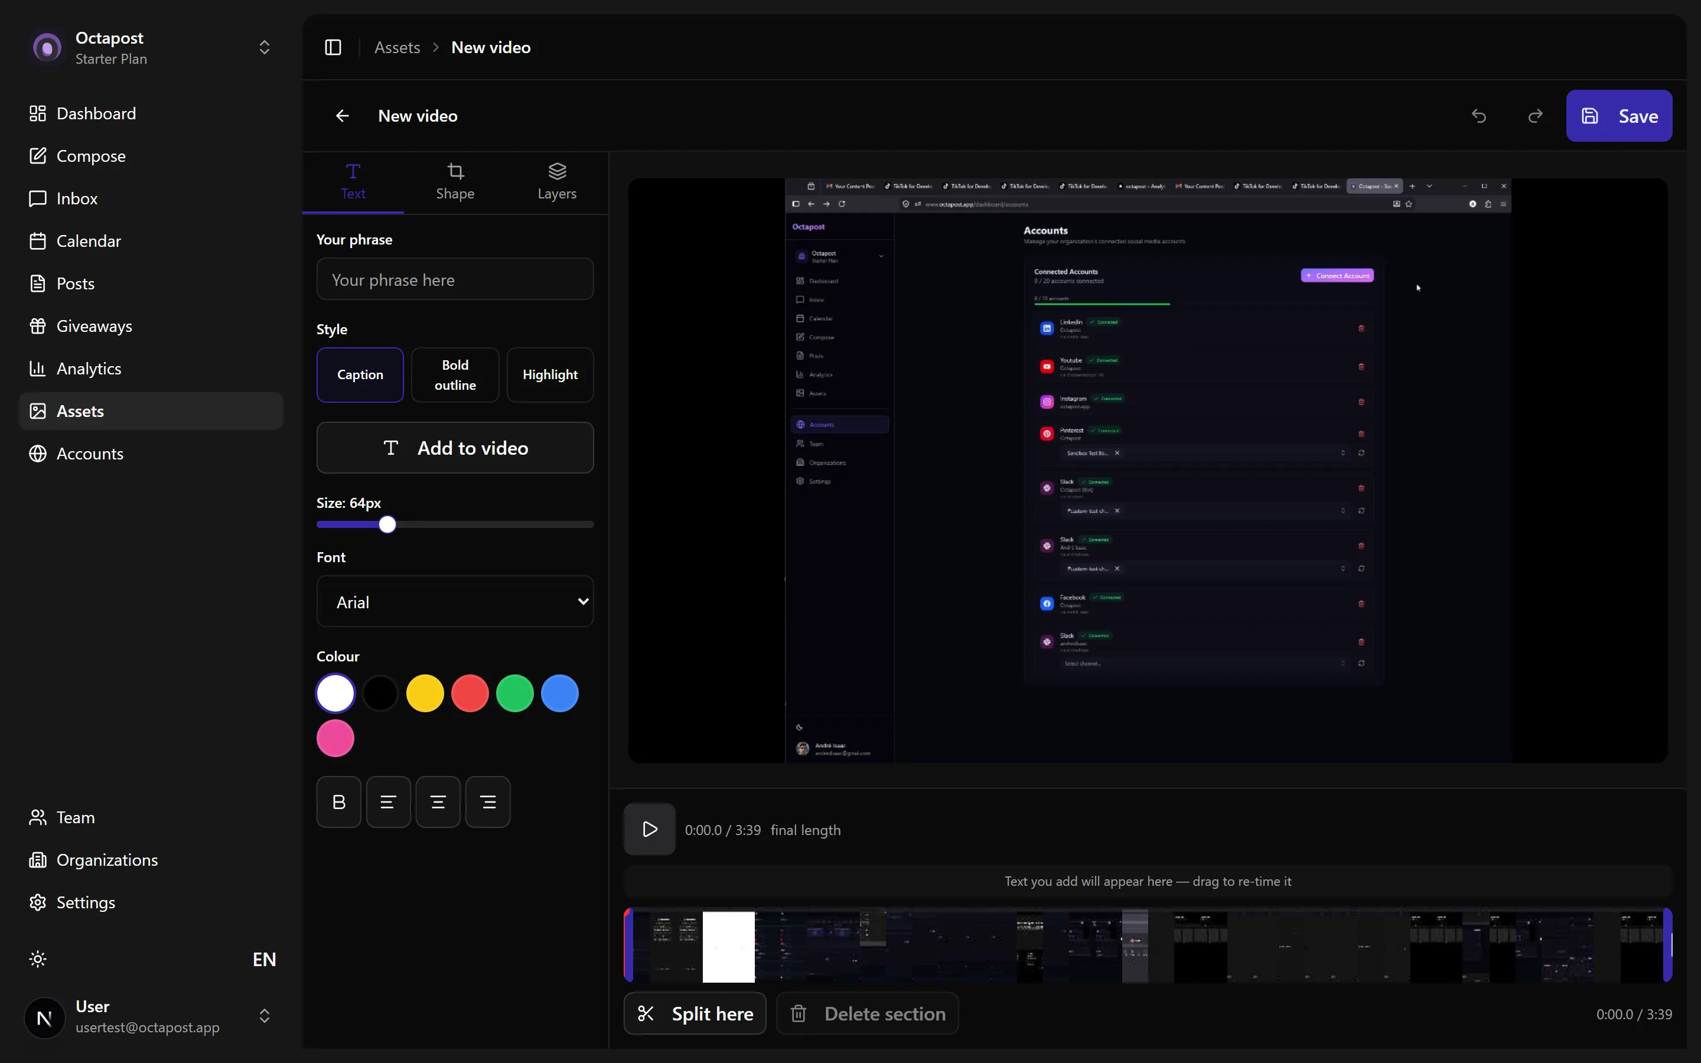The height and width of the screenshot is (1063, 1701).
Task: Undo the last edit
Action: [x=1479, y=116]
